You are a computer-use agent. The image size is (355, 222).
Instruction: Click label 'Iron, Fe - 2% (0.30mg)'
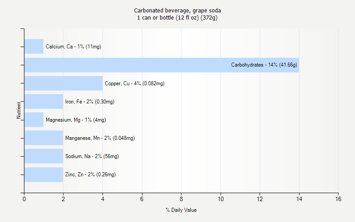90,102
